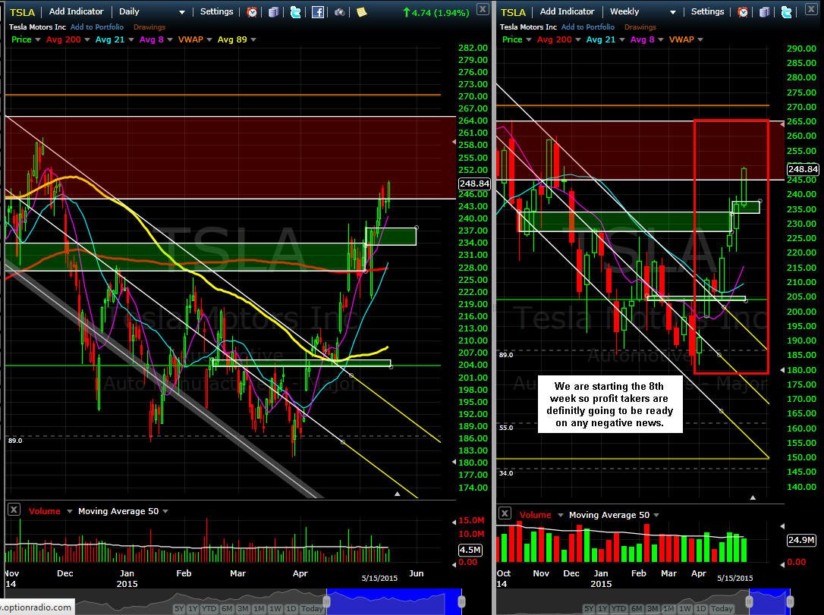Close the Volume pane in Weekly chart
This screenshot has height=615, width=824.
[x=505, y=513]
